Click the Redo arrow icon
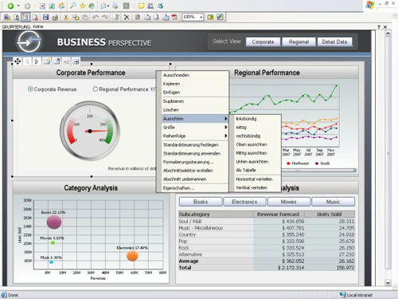Viewport: 398px width, 299px height. [105, 18]
